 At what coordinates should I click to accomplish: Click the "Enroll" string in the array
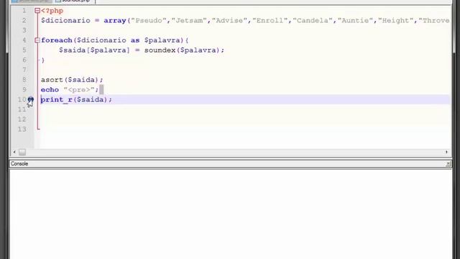click(x=270, y=21)
